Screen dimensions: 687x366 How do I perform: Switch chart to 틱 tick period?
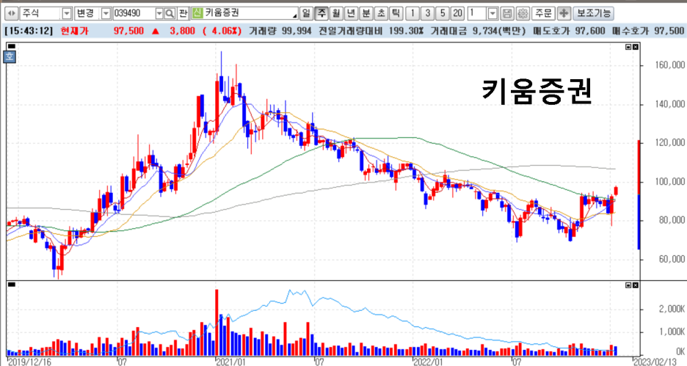(x=396, y=14)
